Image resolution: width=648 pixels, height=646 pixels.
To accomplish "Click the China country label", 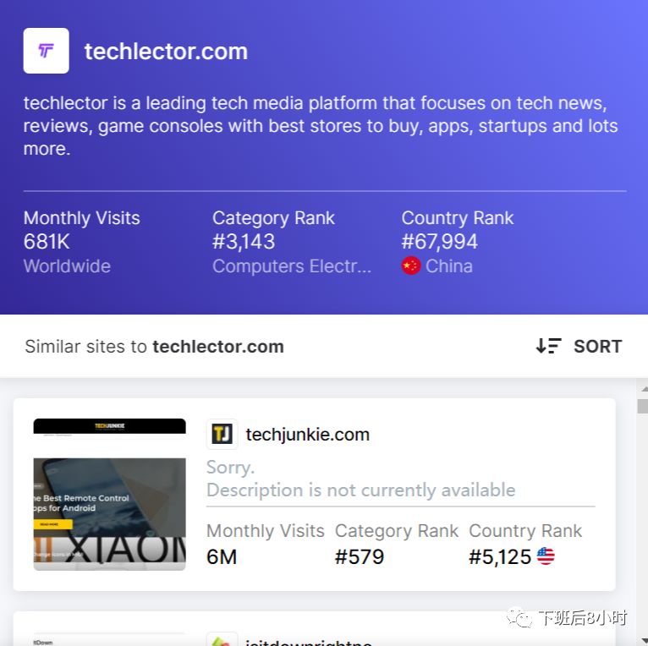I will (x=449, y=266).
